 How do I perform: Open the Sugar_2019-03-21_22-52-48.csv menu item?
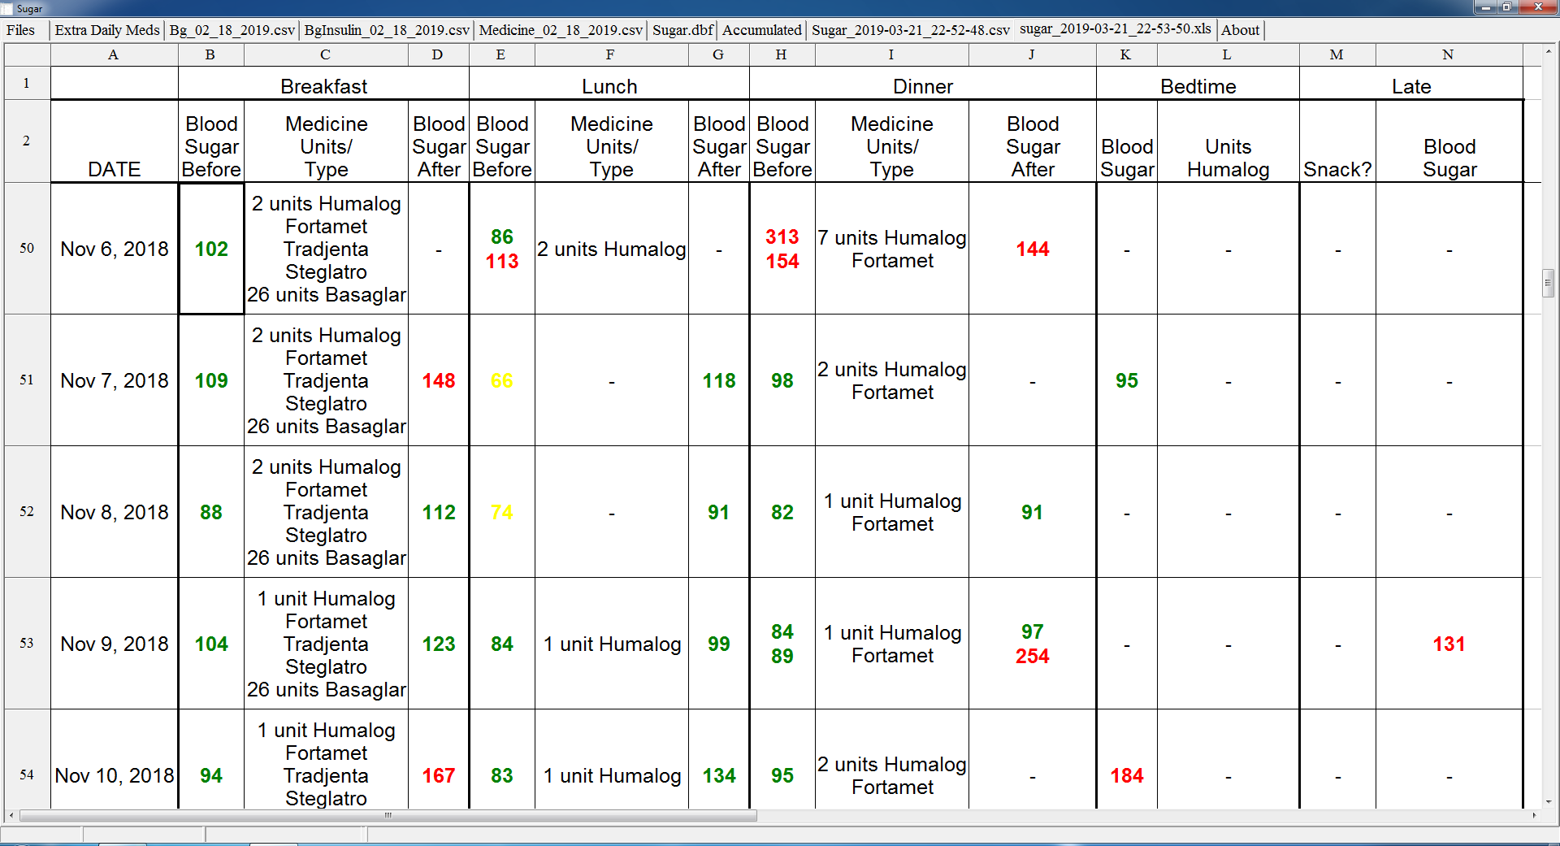(911, 30)
